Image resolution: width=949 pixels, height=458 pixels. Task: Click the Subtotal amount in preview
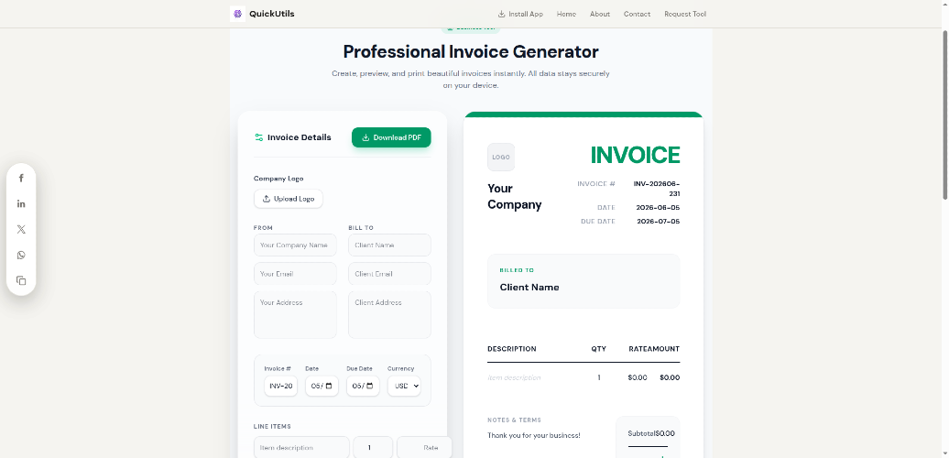(x=665, y=433)
